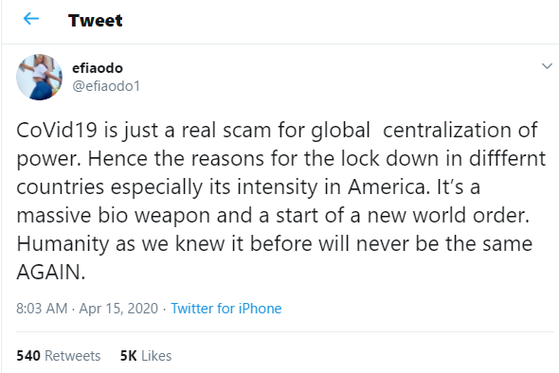
Task: Click the word CoVid19 in the tweet
Action: (x=57, y=130)
